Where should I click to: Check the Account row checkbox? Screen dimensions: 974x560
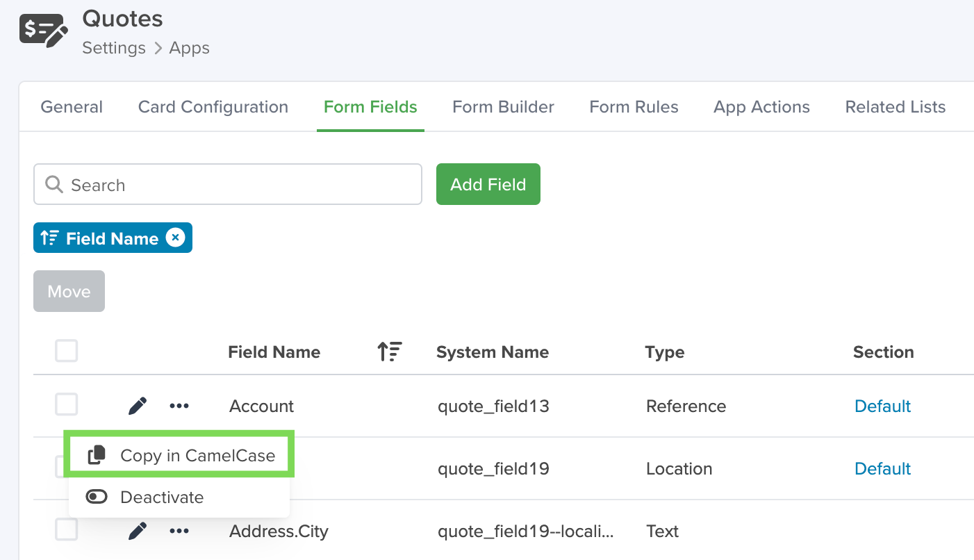point(67,404)
